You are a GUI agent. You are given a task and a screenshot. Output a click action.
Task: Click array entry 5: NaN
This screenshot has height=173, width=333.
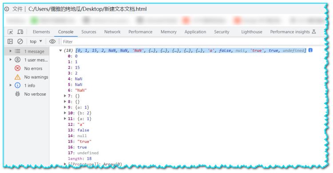(75, 85)
